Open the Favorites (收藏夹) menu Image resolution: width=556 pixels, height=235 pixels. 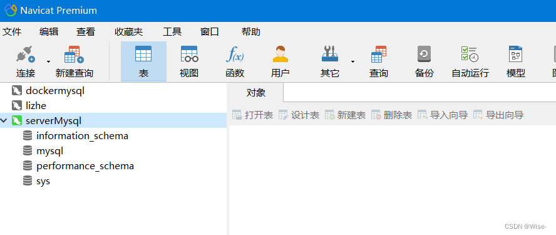[x=129, y=32]
